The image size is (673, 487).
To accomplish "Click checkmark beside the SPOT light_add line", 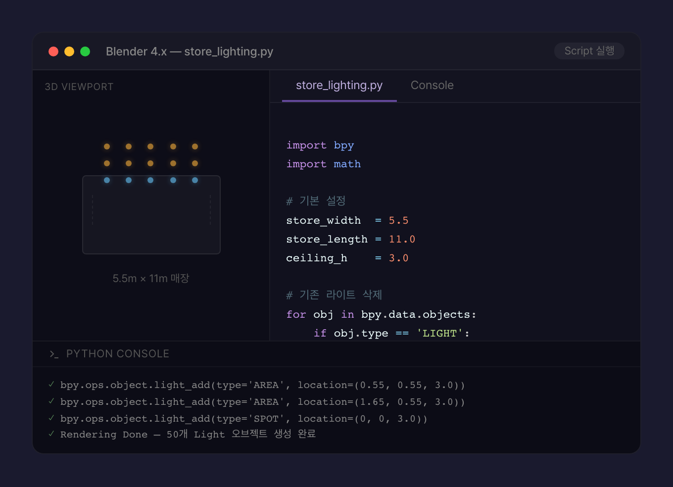I will coord(51,418).
